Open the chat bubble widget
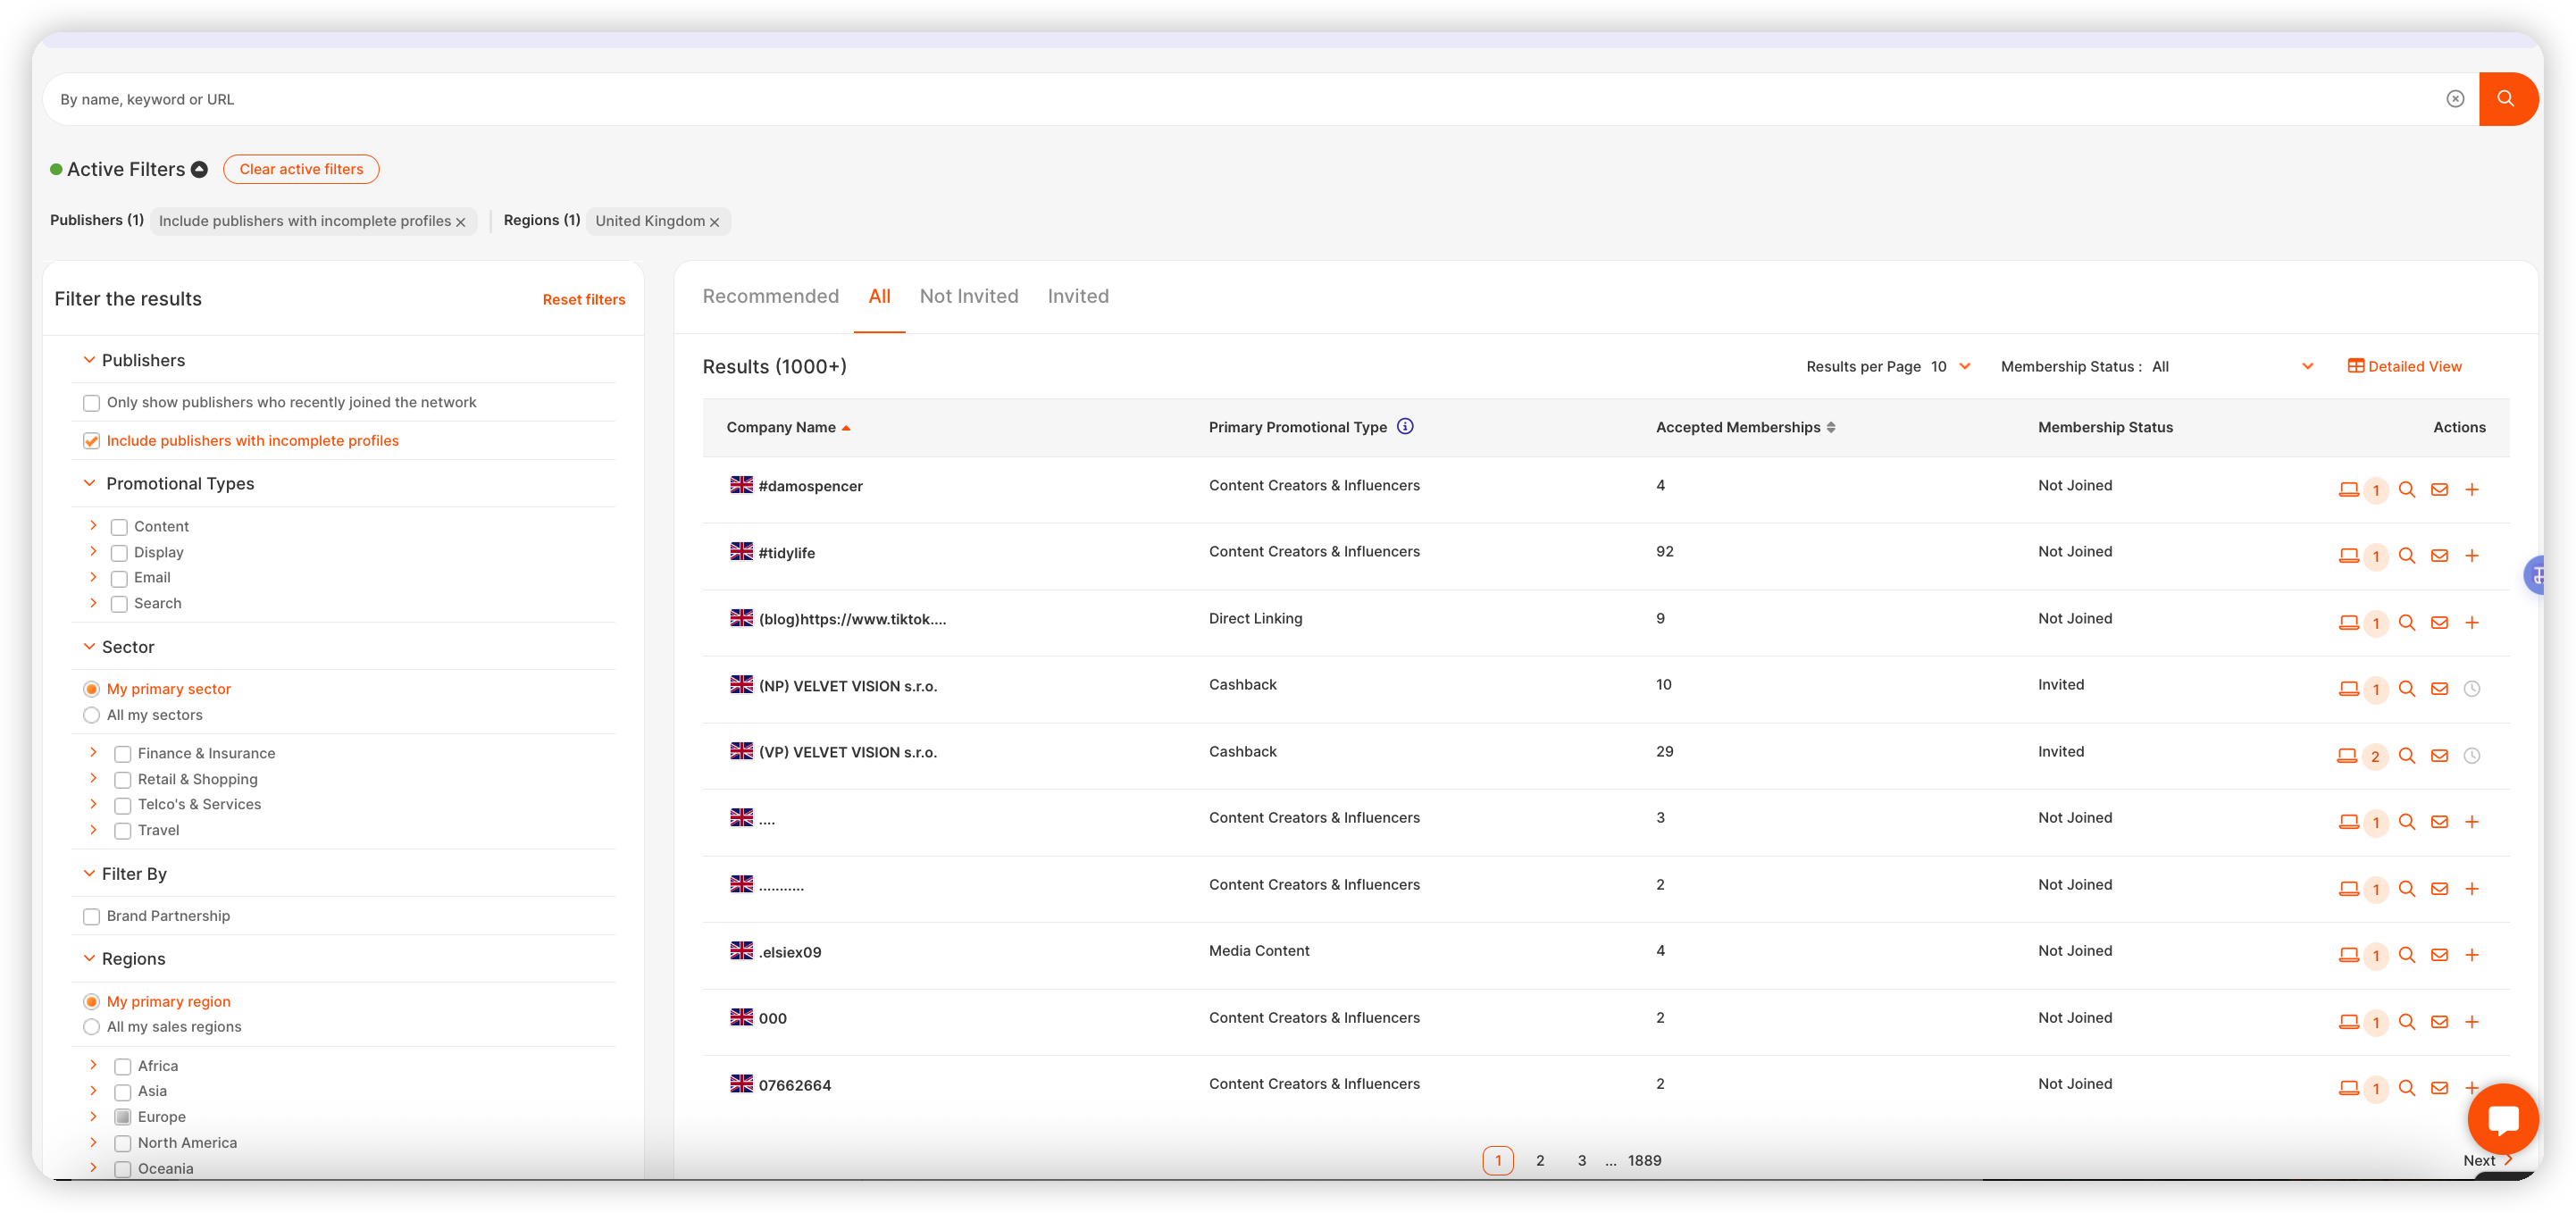Viewport: 2576px width, 1213px height. [x=2502, y=1118]
